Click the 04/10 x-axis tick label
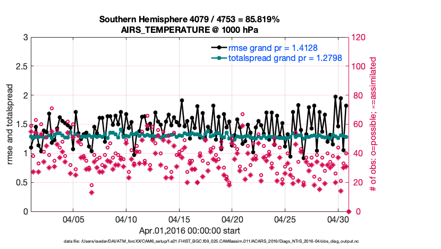Image resolution: width=441 pixels, height=249 pixels. pyautogui.click(x=126, y=219)
